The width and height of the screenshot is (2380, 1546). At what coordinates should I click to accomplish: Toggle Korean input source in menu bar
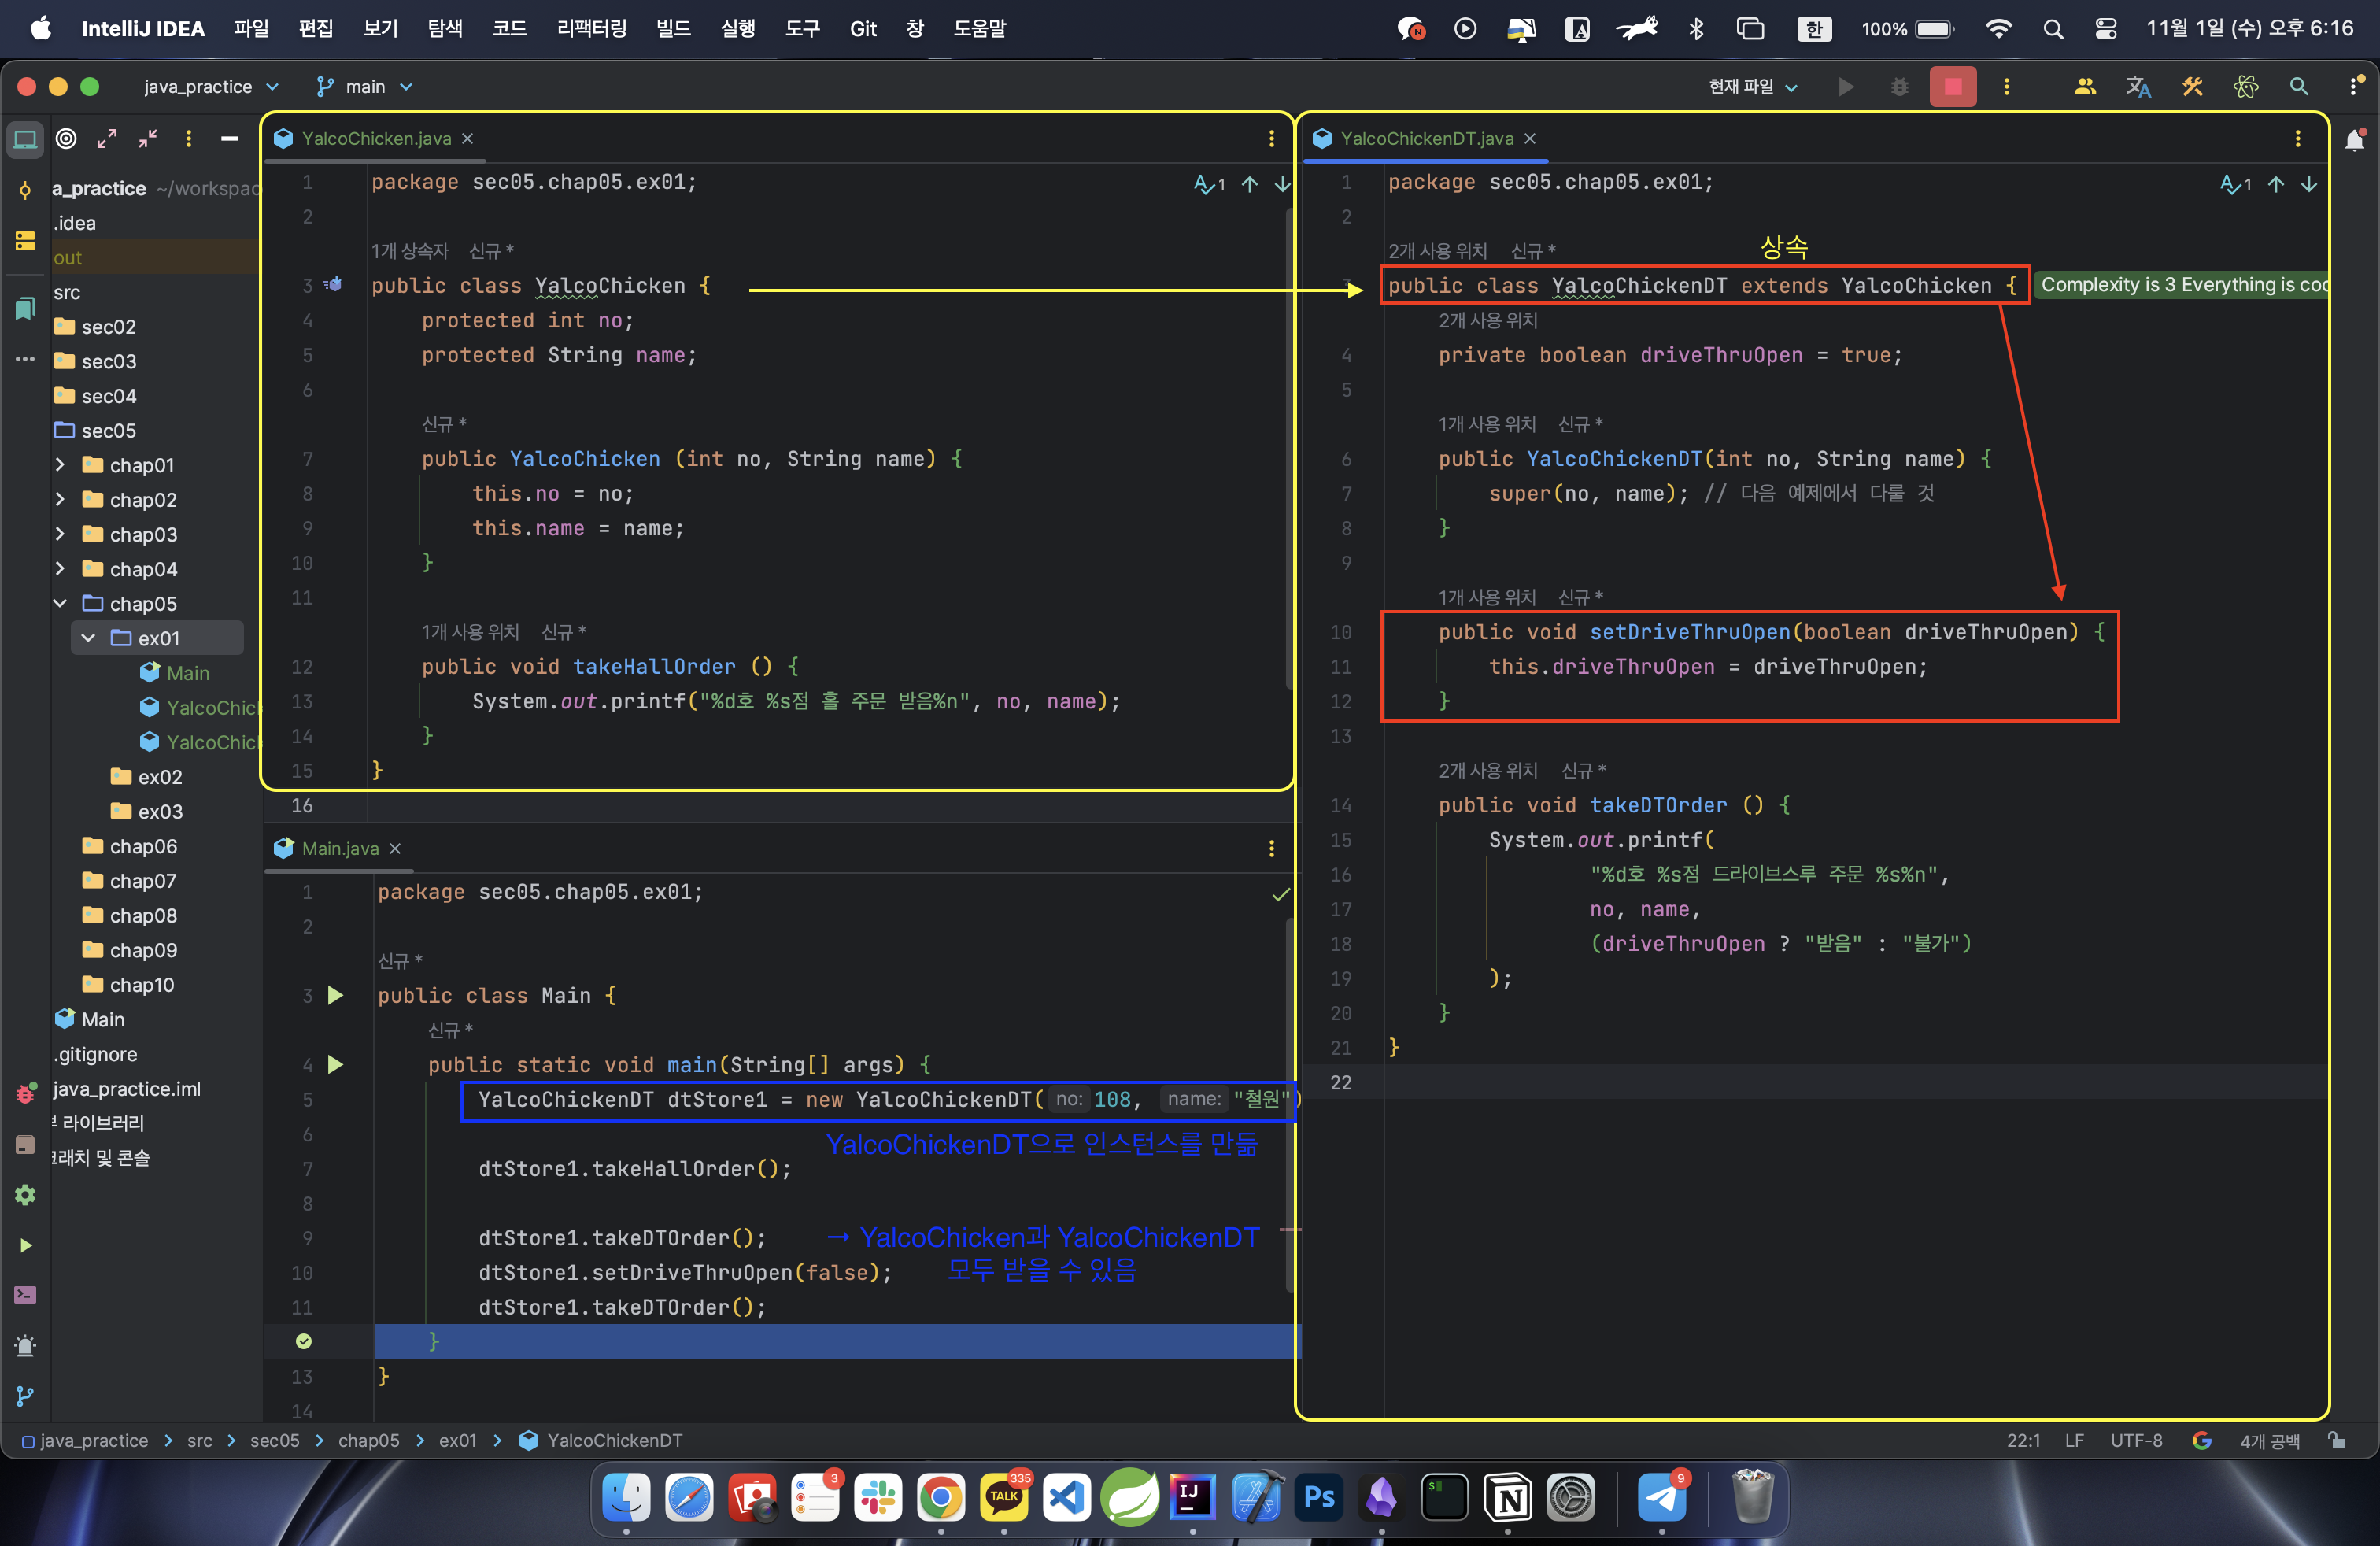pyautogui.click(x=1813, y=29)
